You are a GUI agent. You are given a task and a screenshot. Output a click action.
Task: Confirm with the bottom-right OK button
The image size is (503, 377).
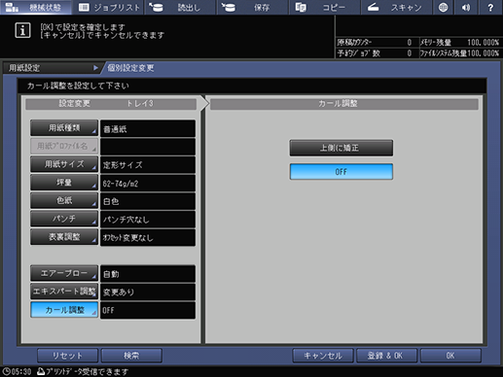pos(450,356)
